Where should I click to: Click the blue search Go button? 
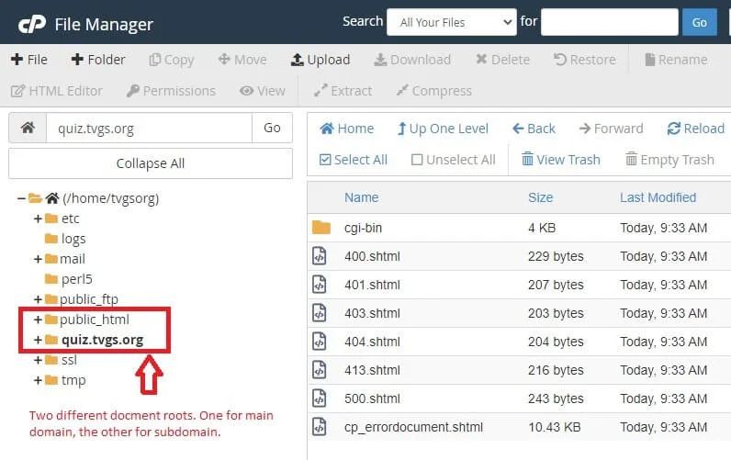click(699, 22)
